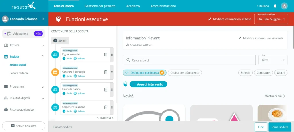
Task: Toggle the Schede filter chip
Action: coord(245,73)
